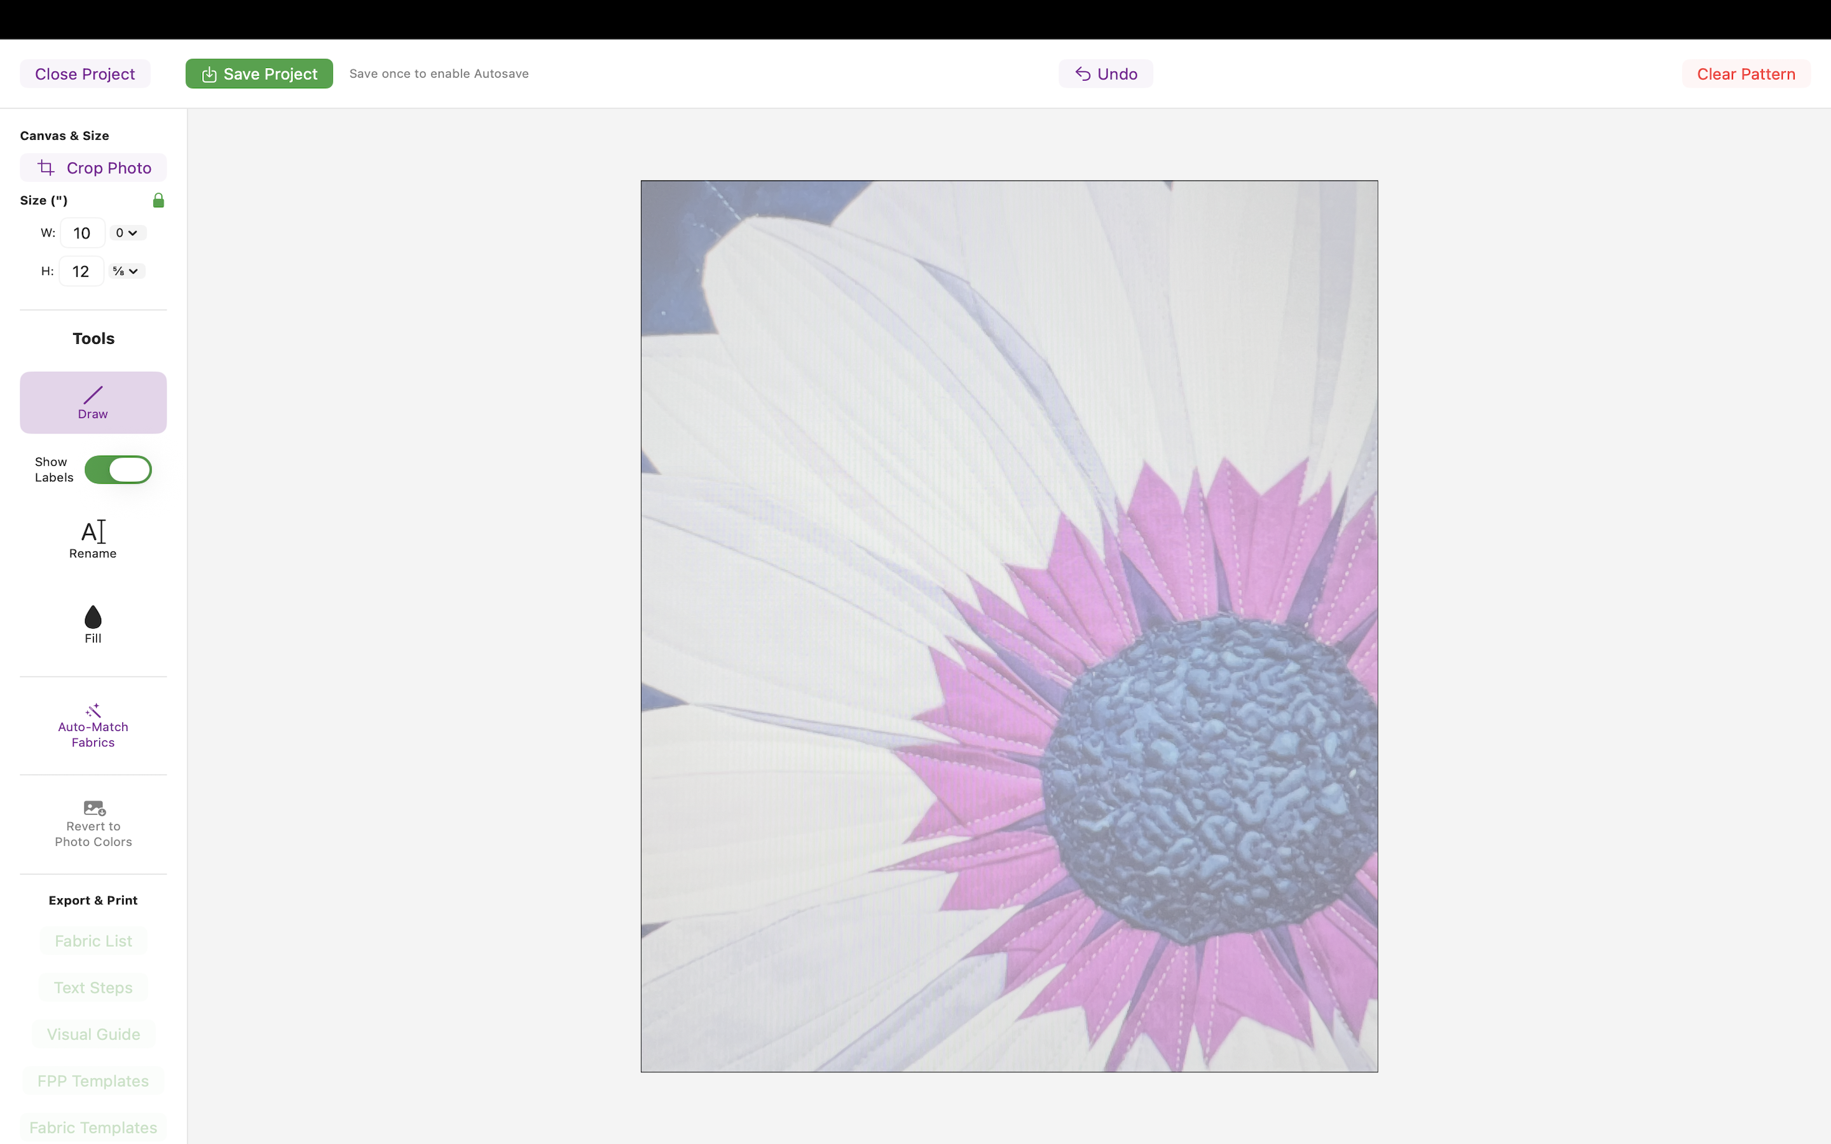Click the Close Project button
The height and width of the screenshot is (1144, 1831).
(x=85, y=74)
